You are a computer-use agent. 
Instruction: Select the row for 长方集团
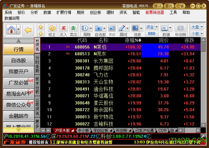pos(121,61)
